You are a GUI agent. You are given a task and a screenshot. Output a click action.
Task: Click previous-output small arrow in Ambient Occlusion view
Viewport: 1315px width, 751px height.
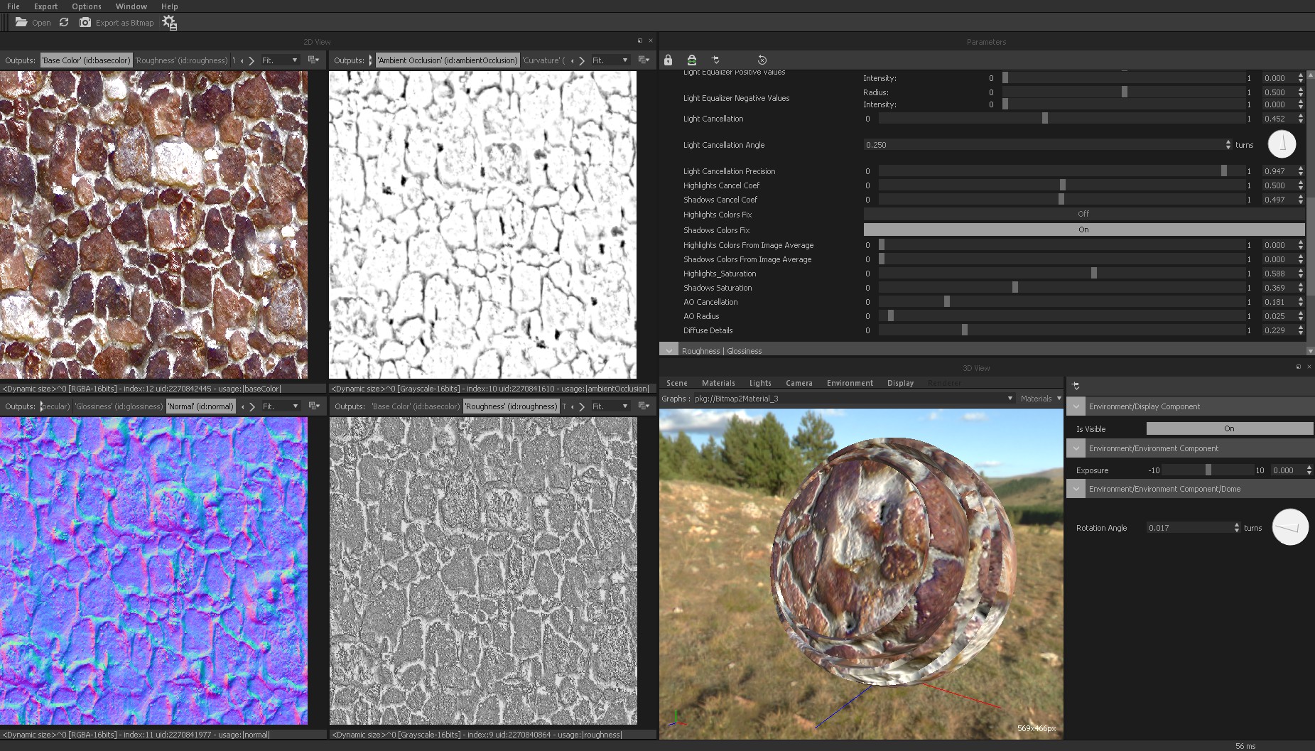coord(573,60)
